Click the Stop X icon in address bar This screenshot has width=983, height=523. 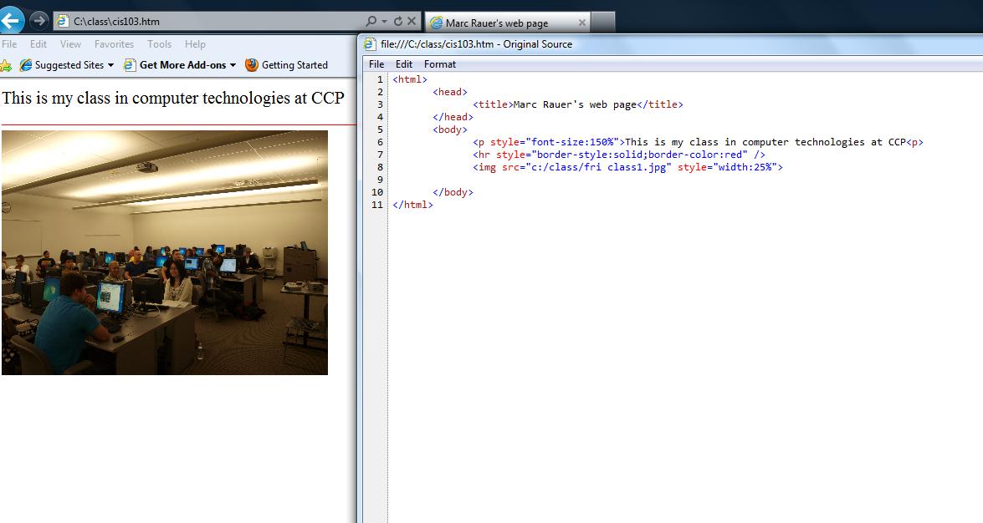[412, 21]
